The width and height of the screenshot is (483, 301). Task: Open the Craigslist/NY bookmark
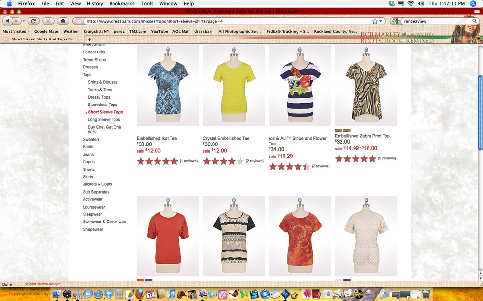tap(97, 31)
